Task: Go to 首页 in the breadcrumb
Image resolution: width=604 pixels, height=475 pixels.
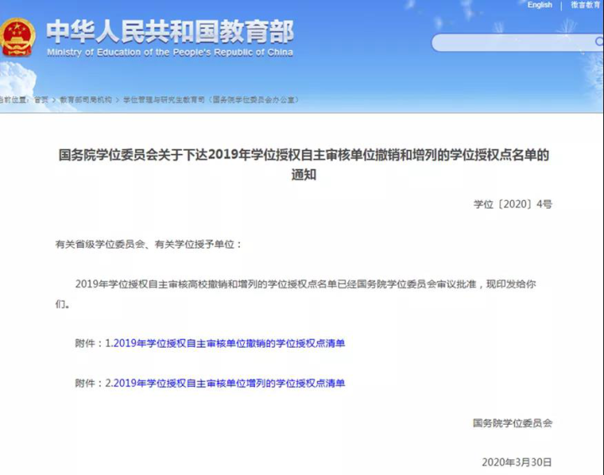Action: click(41, 100)
